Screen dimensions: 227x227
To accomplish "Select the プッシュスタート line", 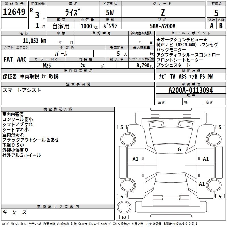I will pyautogui.click(x=173, y=65).
